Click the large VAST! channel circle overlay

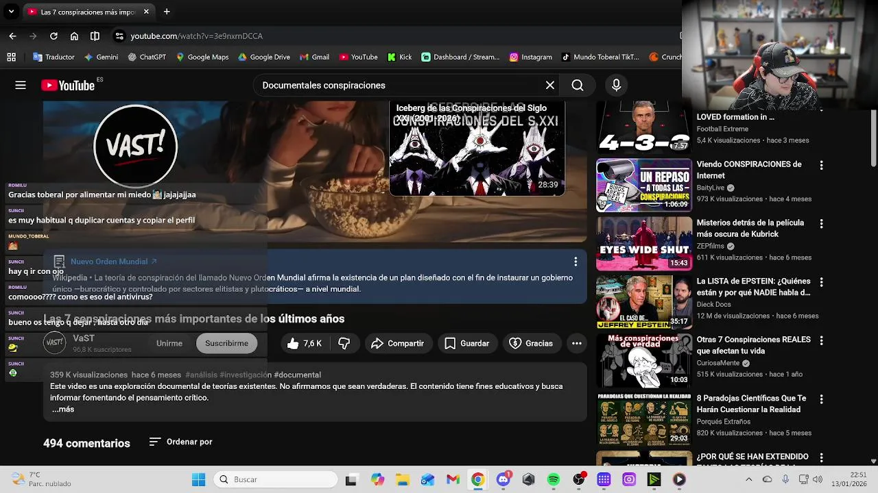(x=135, y=145)
